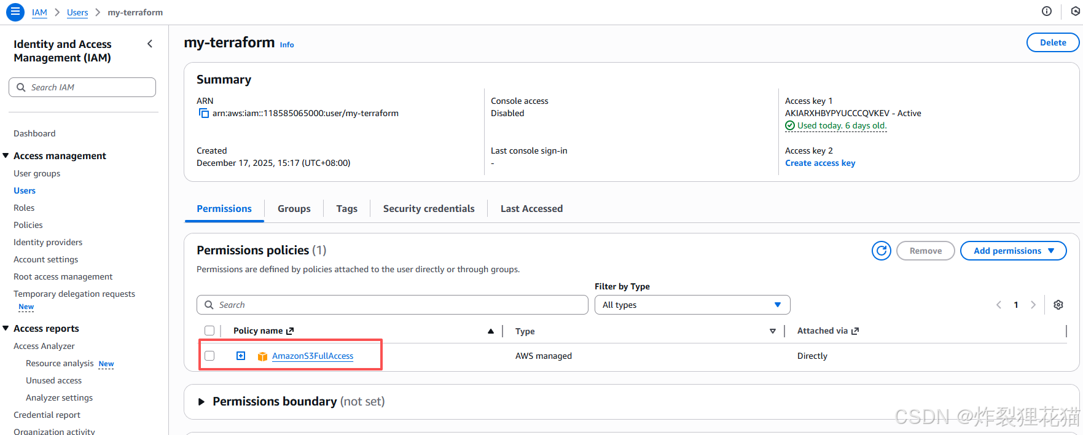Click the AmazonS3FullAccess orange box icon
Viewport: 1083px width, 435px height.
pyautogui.click(x=262, y=356)
